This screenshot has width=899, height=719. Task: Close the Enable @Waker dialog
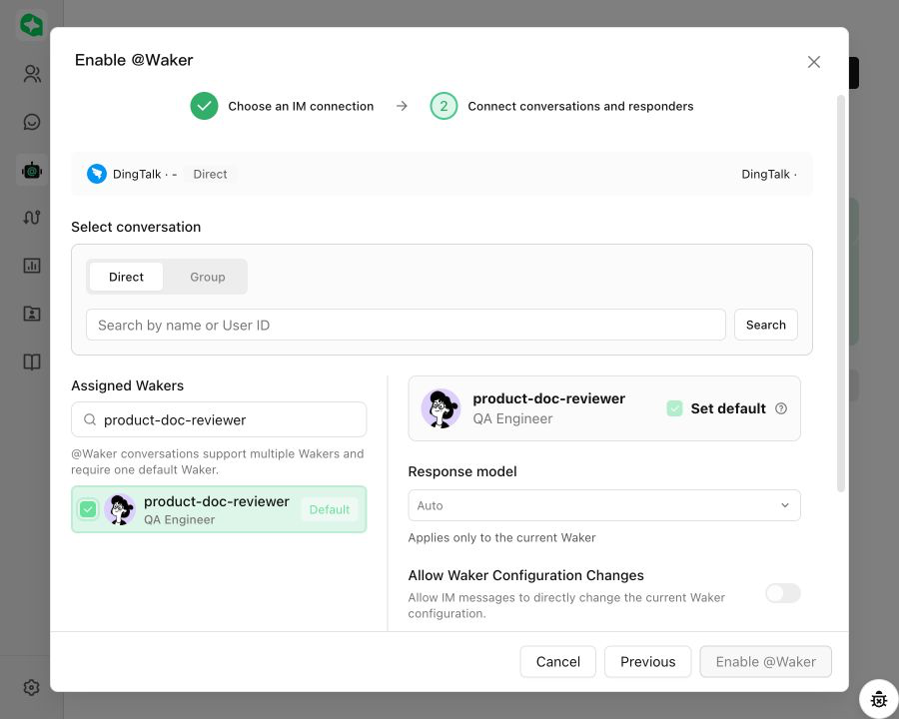(813, 62)
